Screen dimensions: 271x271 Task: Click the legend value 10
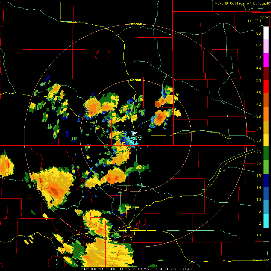tap(259, 199)
